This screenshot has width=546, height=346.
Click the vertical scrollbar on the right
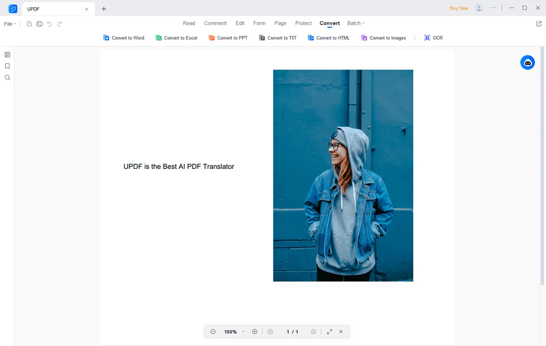click(542, 166)
